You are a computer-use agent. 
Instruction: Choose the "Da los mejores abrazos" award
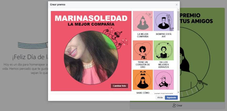point(163,50)
